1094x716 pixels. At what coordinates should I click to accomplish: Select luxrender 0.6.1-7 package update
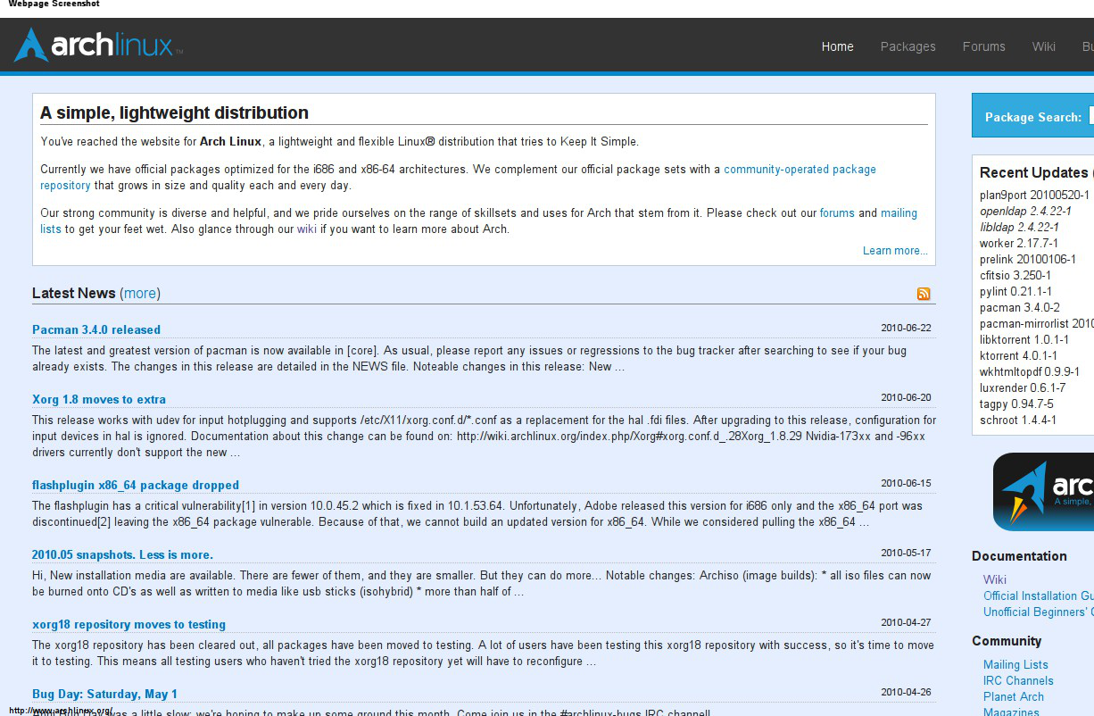click(x=1023, y=387)
